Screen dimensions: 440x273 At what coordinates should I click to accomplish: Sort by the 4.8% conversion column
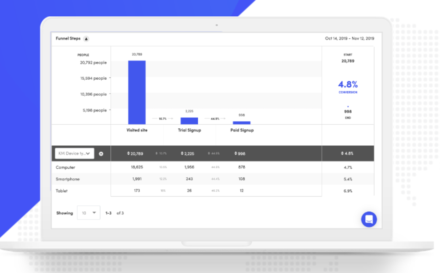click(347, 154)
